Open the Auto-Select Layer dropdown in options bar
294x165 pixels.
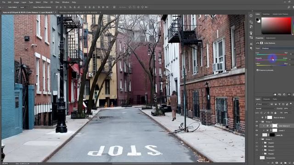[23, 7]
